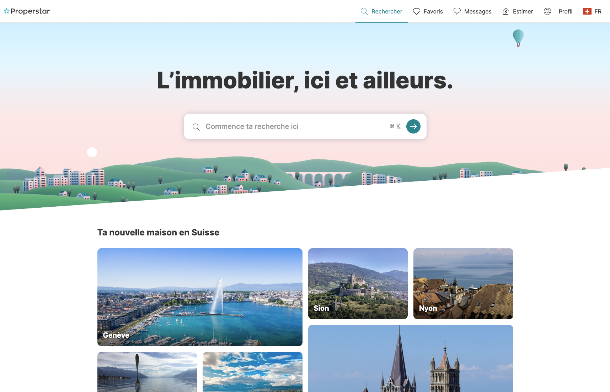The image size is (610, 392).
Task: Open the Genève city card
Action: tap(200, 297)
